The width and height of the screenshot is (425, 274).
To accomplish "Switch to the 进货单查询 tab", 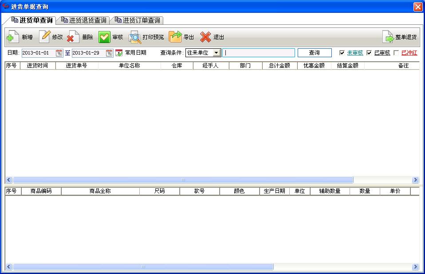I will click(x=32, y=20).
